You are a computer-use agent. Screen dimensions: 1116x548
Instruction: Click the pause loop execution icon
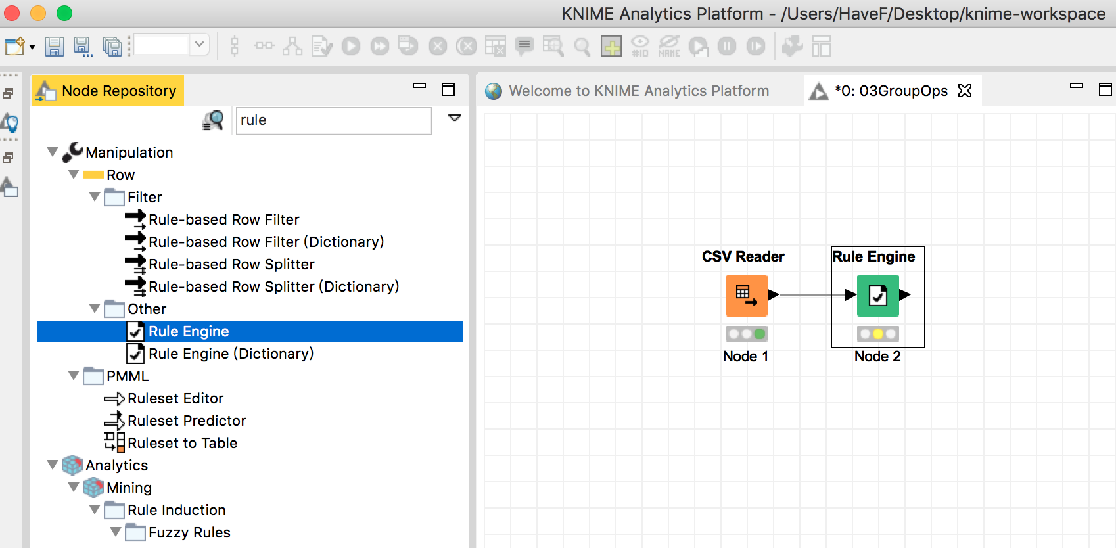pyautogui.click(x=727, y=46)
